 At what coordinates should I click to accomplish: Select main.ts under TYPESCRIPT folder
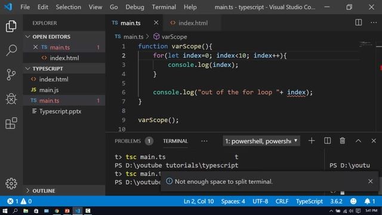pos(64,101)
